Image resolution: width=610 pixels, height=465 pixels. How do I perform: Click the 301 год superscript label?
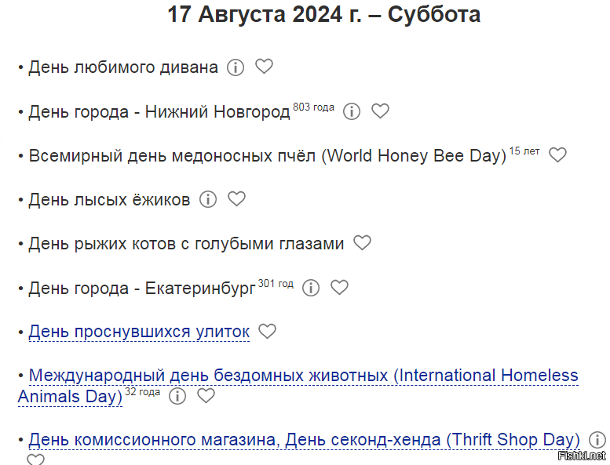pyautogui.click(x=276, y=284)
